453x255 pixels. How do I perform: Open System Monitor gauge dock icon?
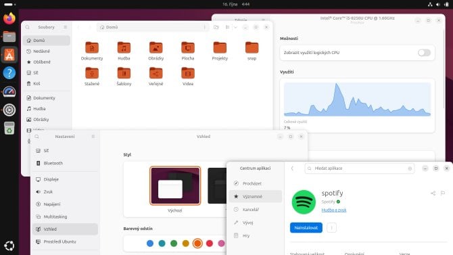point(9,91)
